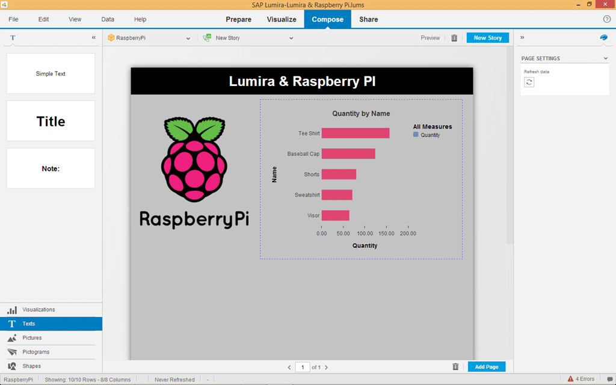This screenshot has width=616, height=385.
Task: Open the Data menu
Action: click(x=107, y=19)
